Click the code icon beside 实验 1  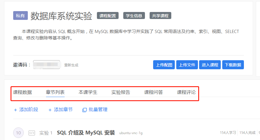click(32, 133)
